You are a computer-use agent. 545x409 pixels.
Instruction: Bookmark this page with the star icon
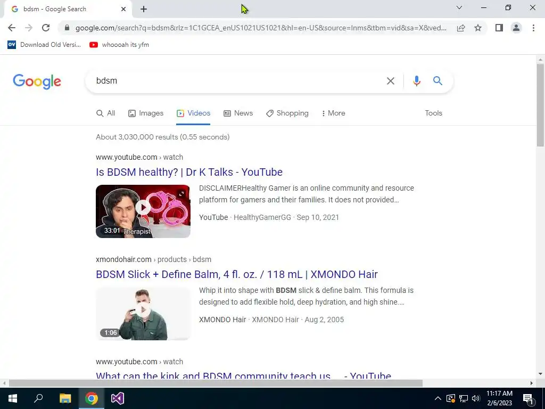(478, 28)
